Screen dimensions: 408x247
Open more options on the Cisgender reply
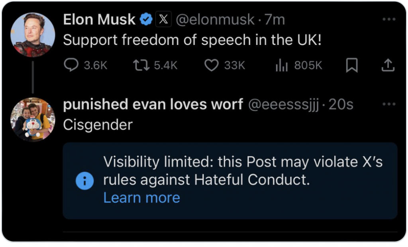pos(388,104)
